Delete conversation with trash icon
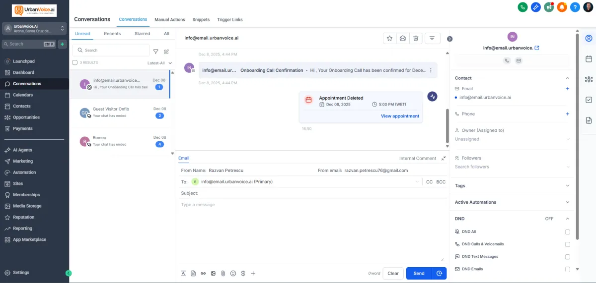This screenshot has width=596, height=283. [416, 38]
